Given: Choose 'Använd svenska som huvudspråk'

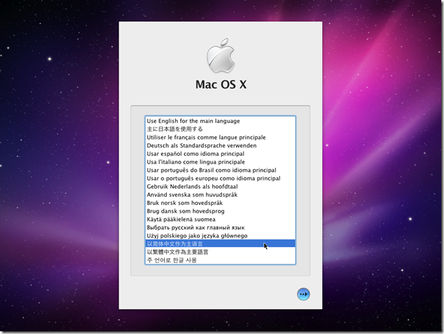Looking at the screenshot, I should (221, 195).
